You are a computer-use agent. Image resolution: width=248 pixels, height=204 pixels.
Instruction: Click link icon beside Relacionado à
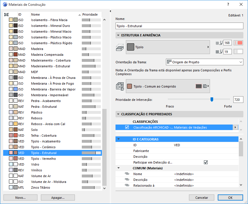coord(127,185)
